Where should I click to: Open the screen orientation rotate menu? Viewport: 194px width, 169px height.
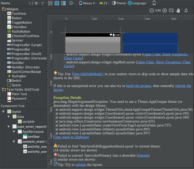72,3
